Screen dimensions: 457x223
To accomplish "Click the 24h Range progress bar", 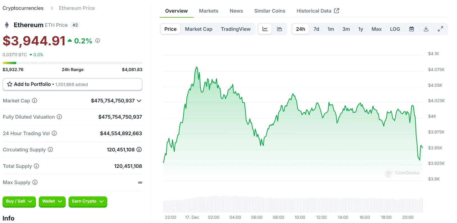I will coord(72,63).
